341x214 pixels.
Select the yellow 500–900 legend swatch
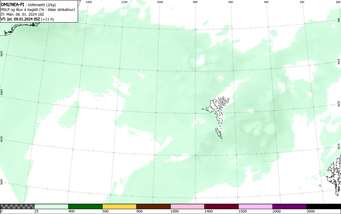tap(119, 206)
